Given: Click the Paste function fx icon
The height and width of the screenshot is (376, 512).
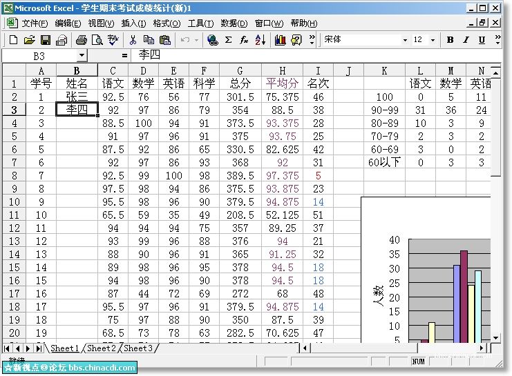Looking at the screenshot, I should [244, 40].
